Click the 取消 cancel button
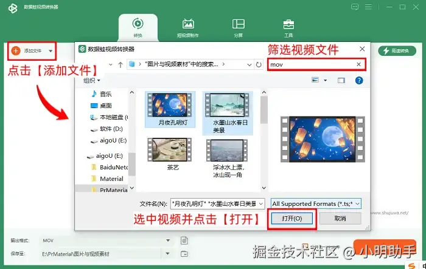The width and height of the screenshot is (426, 269). pos(340,219)
